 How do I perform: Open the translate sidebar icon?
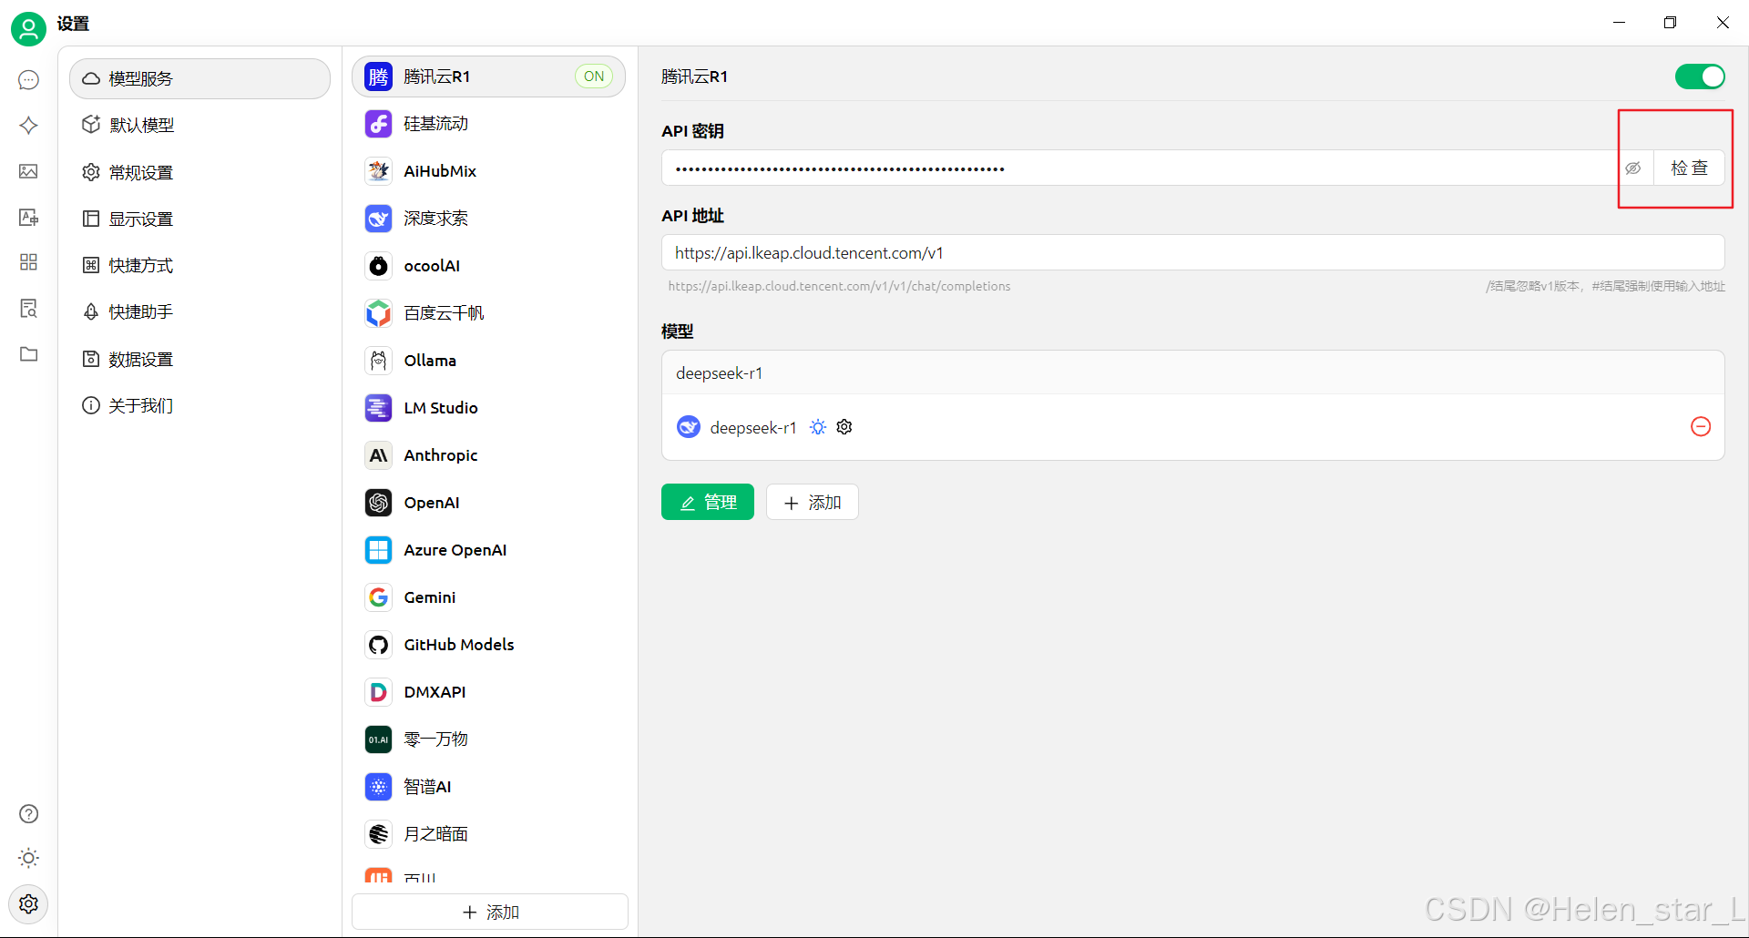click(28, 217)
